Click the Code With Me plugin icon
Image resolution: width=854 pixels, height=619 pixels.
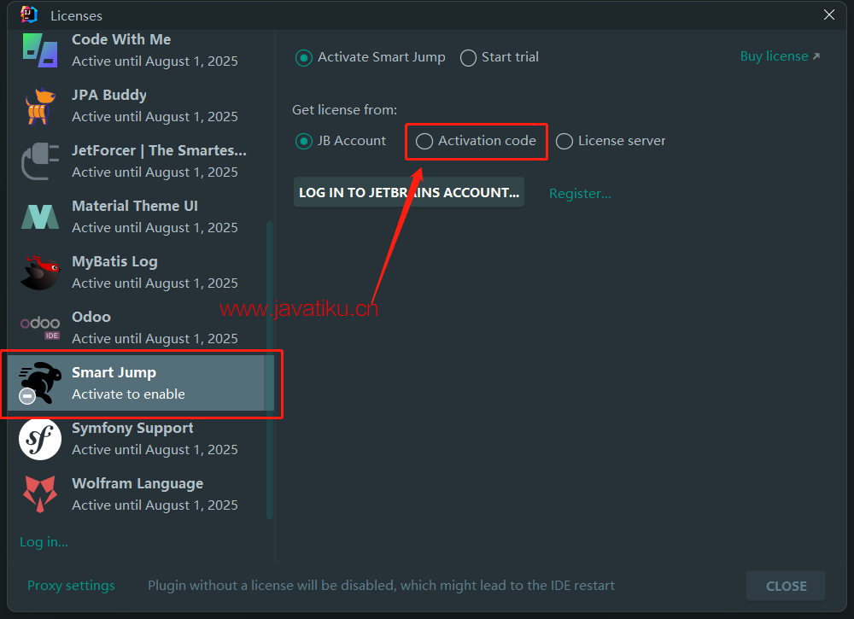[40, 50]
